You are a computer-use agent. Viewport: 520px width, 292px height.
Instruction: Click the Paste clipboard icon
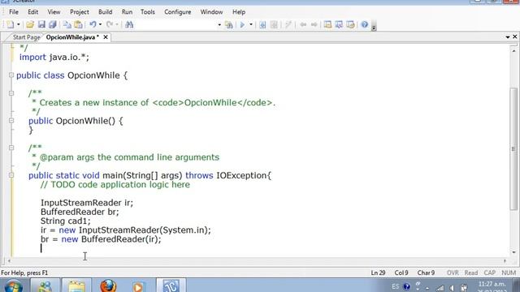[x=78, y=24]
